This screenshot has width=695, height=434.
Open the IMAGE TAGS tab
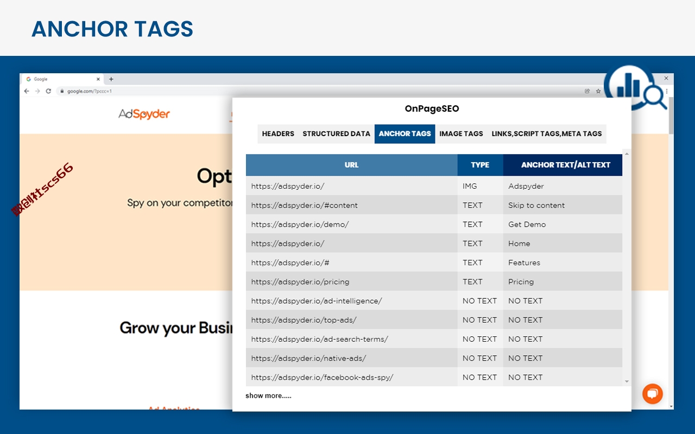[x=461, y=134]
